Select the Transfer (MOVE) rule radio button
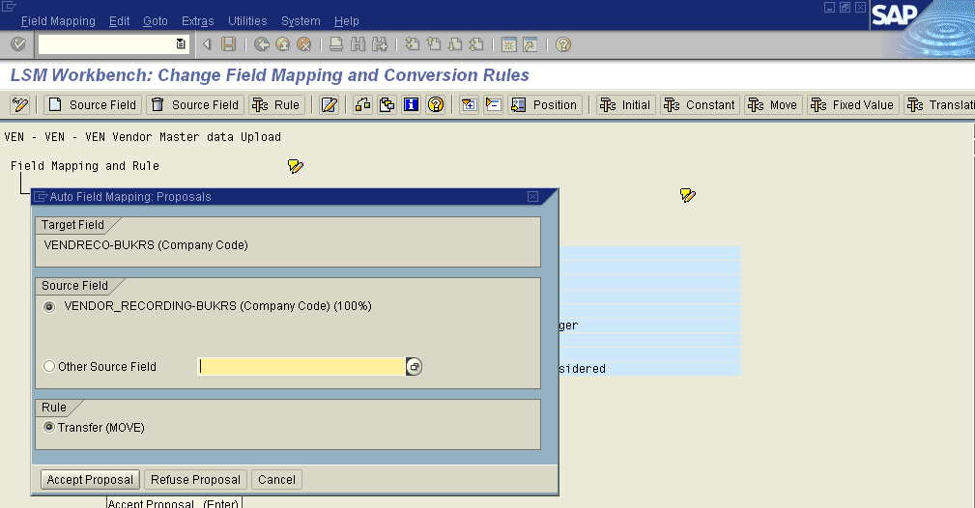This screenshot has height=508, width=975. click(49, 427)
